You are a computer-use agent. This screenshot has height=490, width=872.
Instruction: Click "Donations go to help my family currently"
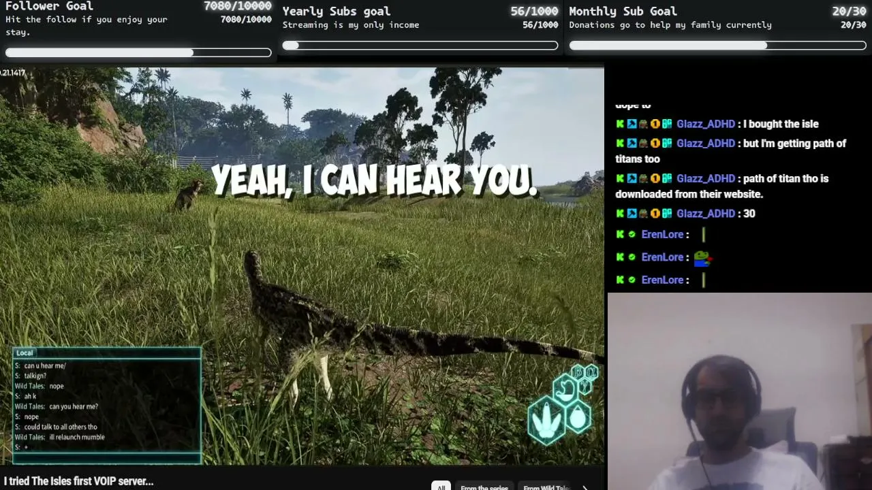coord(670,25)
